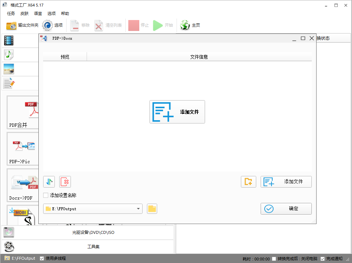Select the document conversion category
This screenshot has width=352, height=263.
tap(8, 83)
